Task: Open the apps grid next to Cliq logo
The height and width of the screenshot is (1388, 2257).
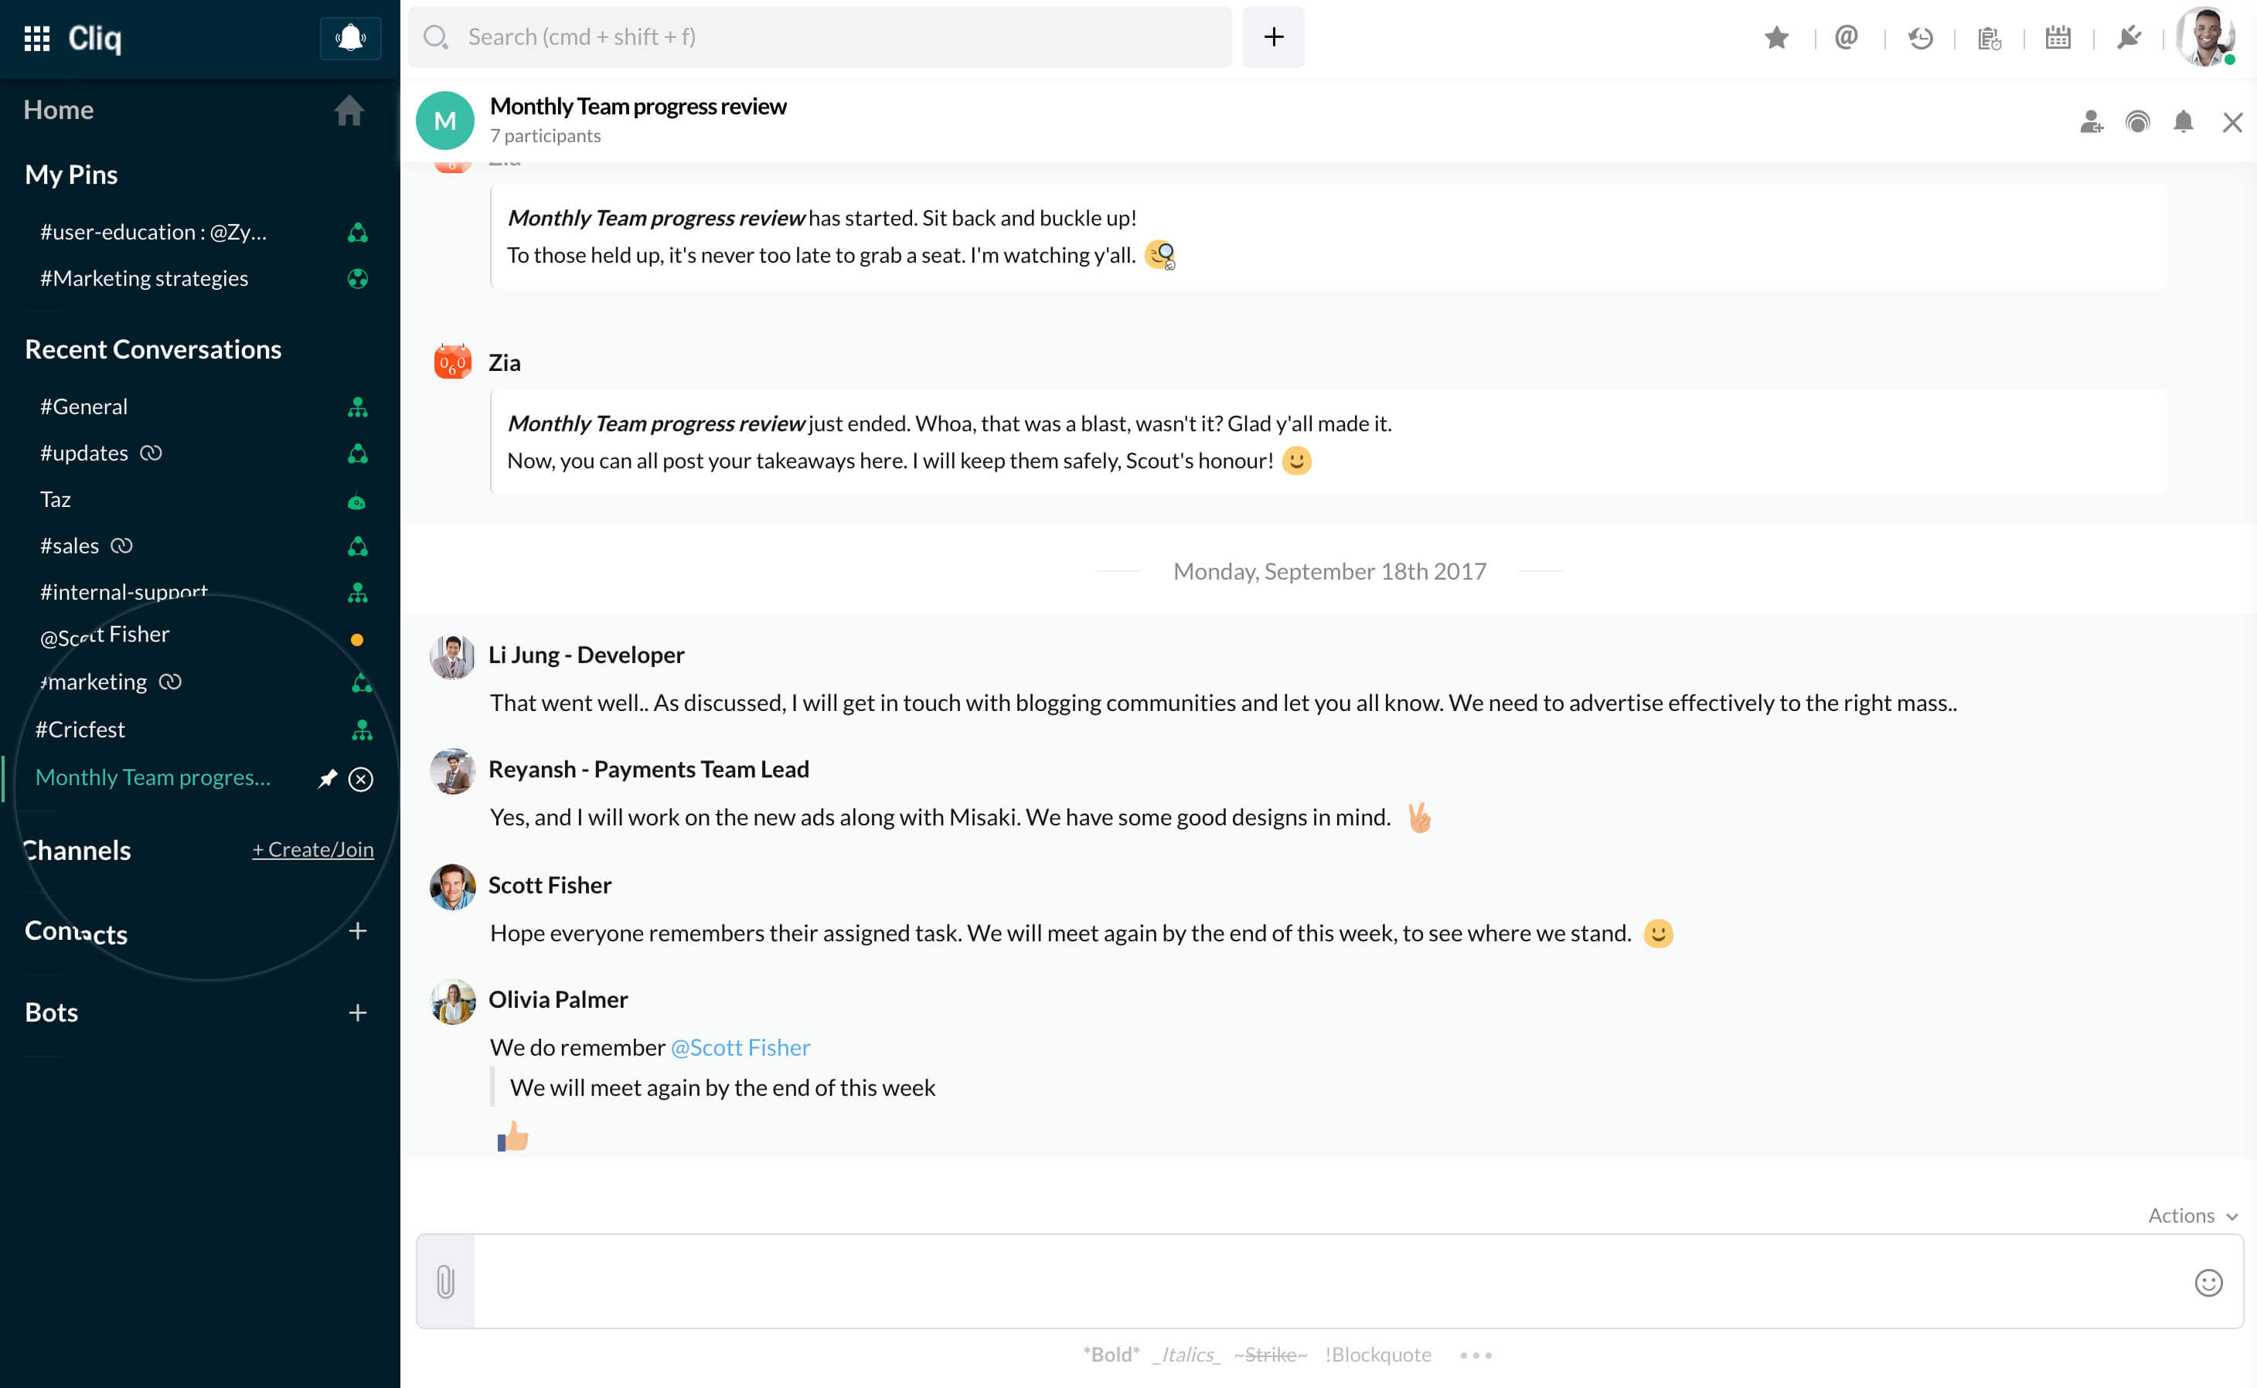Action: click(x=38, y=38)
